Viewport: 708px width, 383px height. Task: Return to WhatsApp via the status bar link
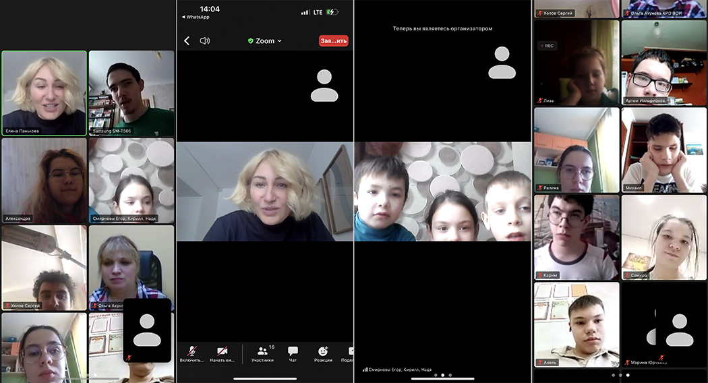196,17
